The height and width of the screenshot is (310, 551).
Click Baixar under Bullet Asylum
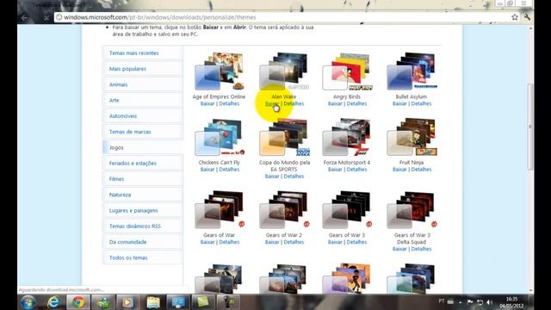point(399,103)
